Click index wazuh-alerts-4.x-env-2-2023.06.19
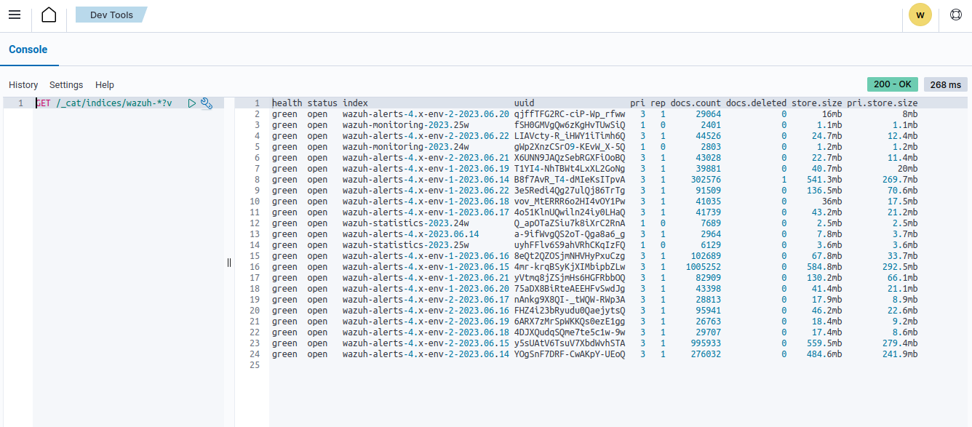This screenshot has width=972, height=427. 426,322
